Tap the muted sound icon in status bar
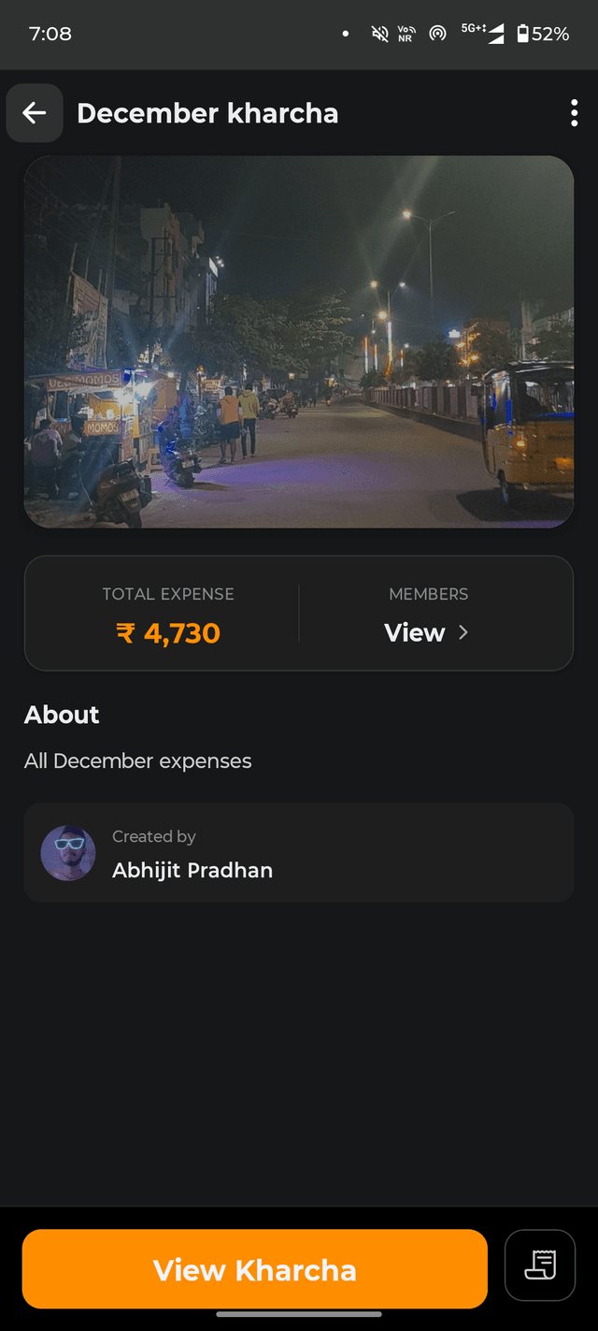 (379, 33)
